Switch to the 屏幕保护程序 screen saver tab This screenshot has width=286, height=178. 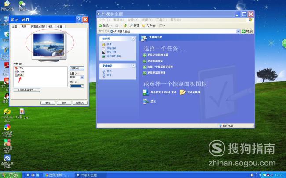tap(38, 27)
